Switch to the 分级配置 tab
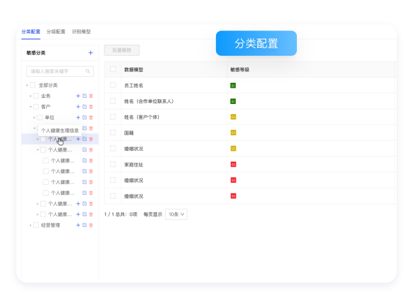Viewport: 413px width, 299px height. point(56,31)
